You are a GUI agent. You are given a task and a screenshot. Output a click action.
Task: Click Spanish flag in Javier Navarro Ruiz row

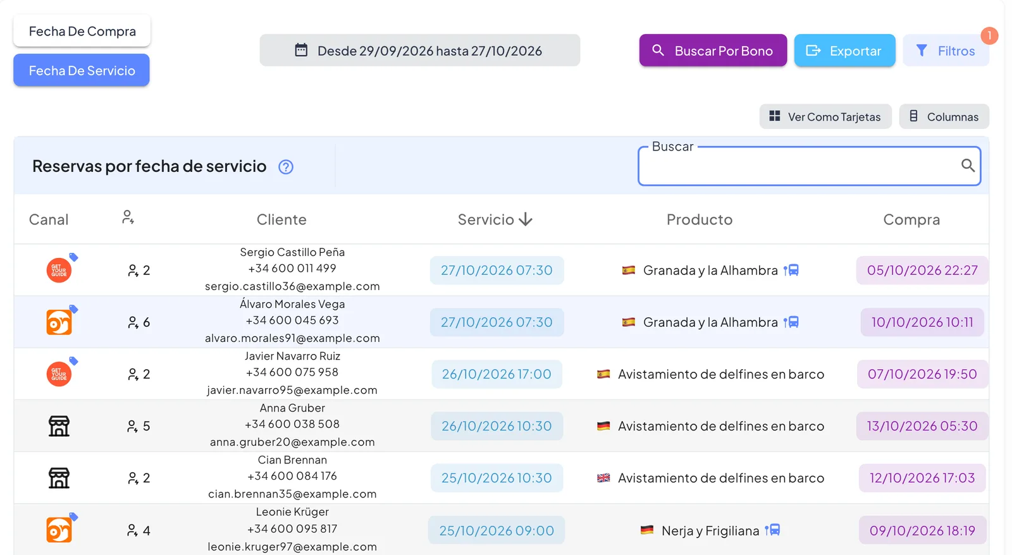603,374
